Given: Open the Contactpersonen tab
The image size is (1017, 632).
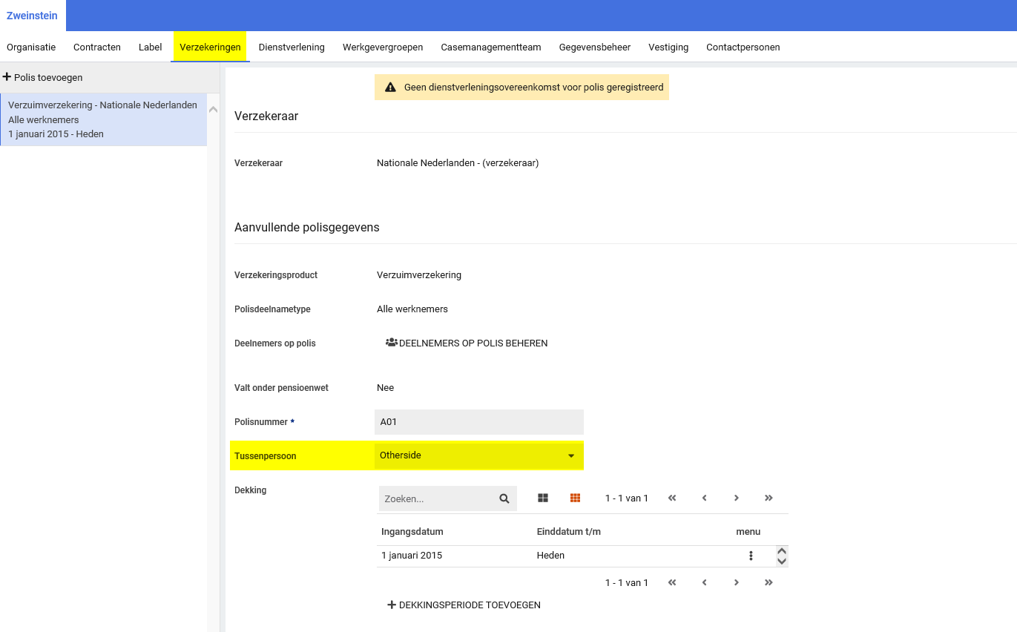Looking at the screenshot, I should [x=743, y=47].
